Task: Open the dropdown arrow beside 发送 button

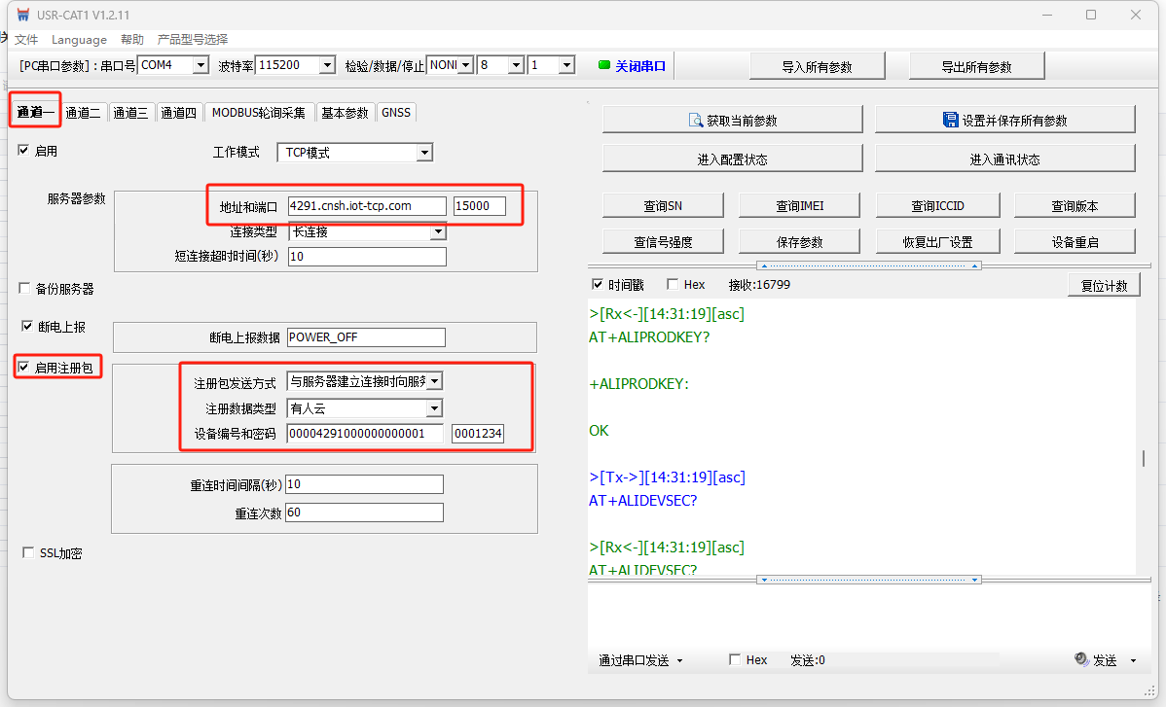Action: pyautogui.click(x=1133, y=660)
